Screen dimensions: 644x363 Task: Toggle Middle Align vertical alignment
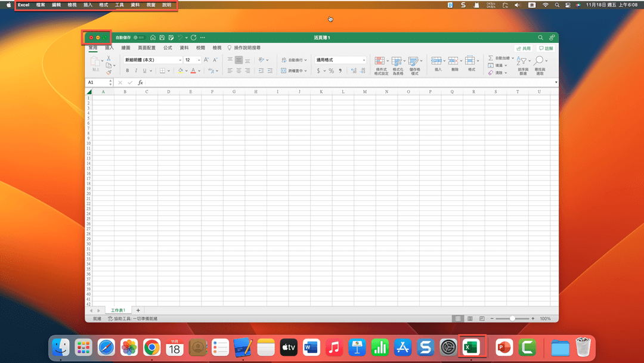[239, 60]
